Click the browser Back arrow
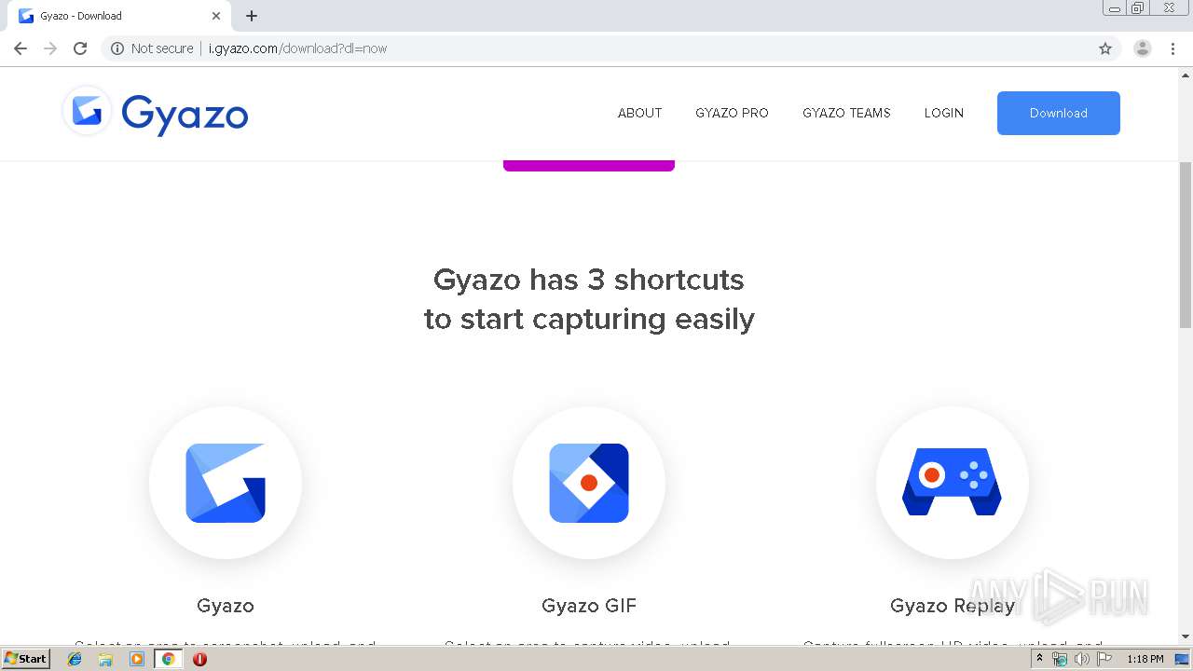Viewport: 1193px width, 671px height. pos(21,48)
